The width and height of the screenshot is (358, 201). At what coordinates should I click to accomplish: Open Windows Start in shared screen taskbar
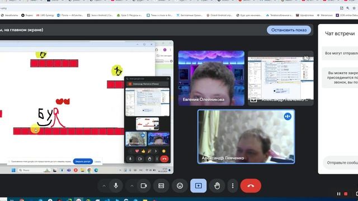point(13,170)
